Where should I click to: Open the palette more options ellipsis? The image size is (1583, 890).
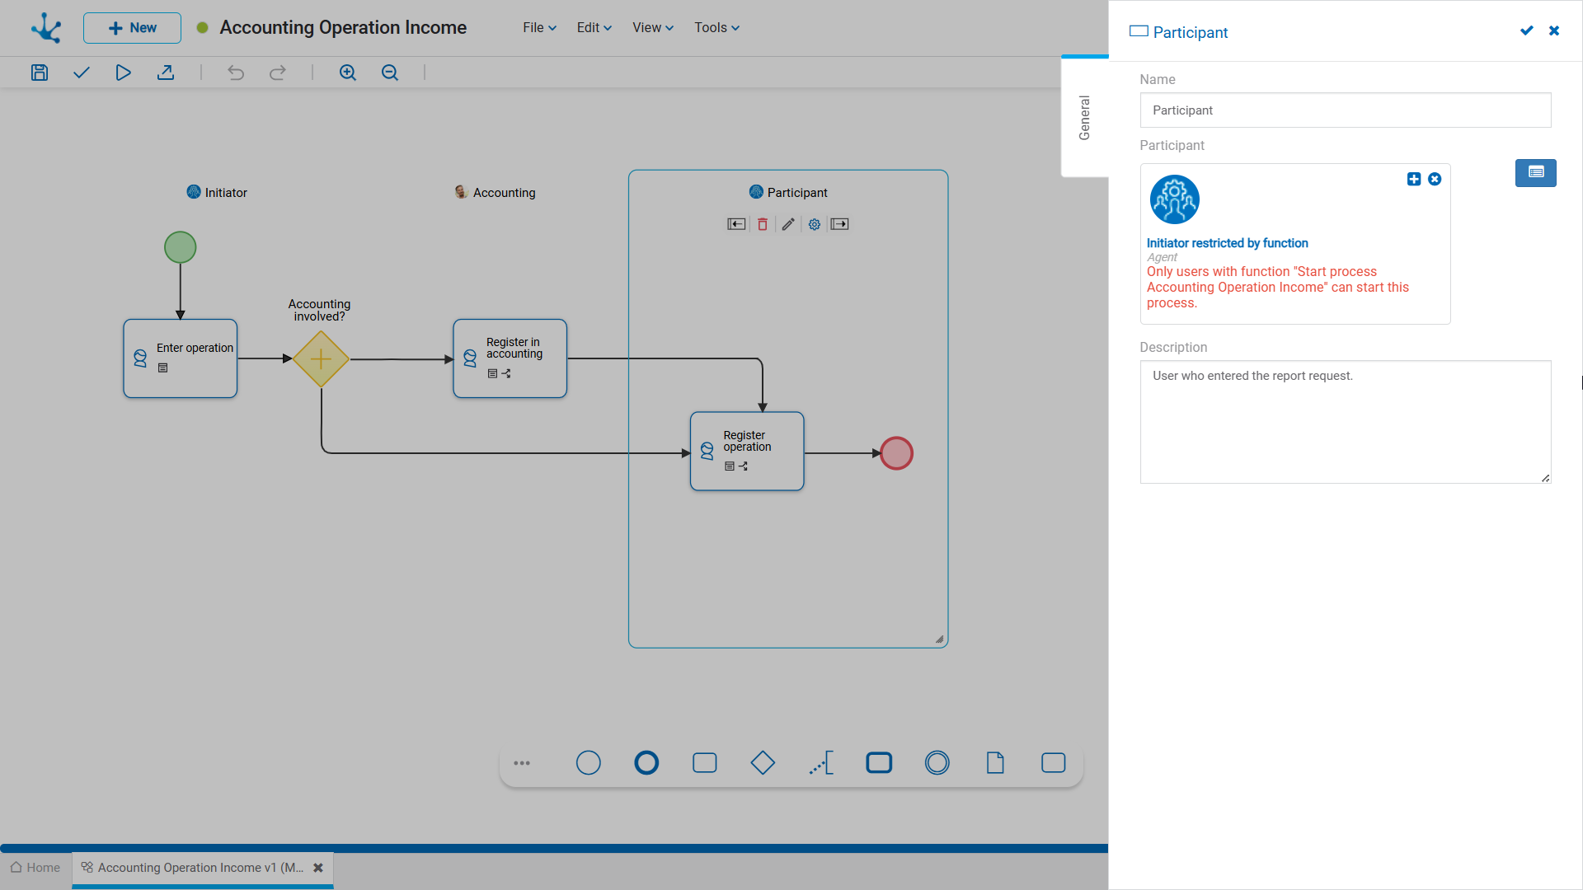click(522, 763)
